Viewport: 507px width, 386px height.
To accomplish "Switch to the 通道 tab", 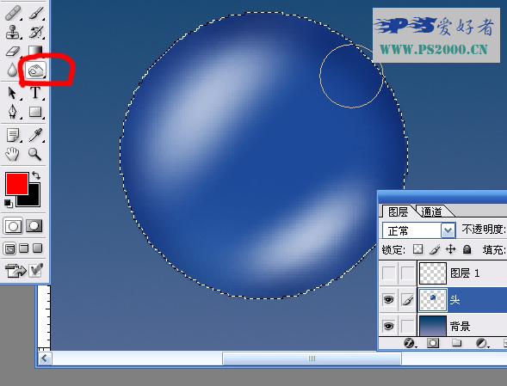I will [431, 211].
